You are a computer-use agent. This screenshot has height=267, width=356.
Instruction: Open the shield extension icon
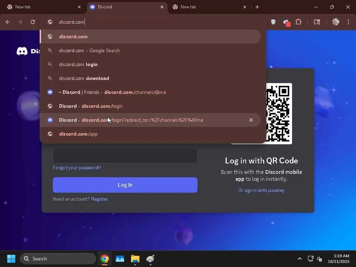pos(273,22)
